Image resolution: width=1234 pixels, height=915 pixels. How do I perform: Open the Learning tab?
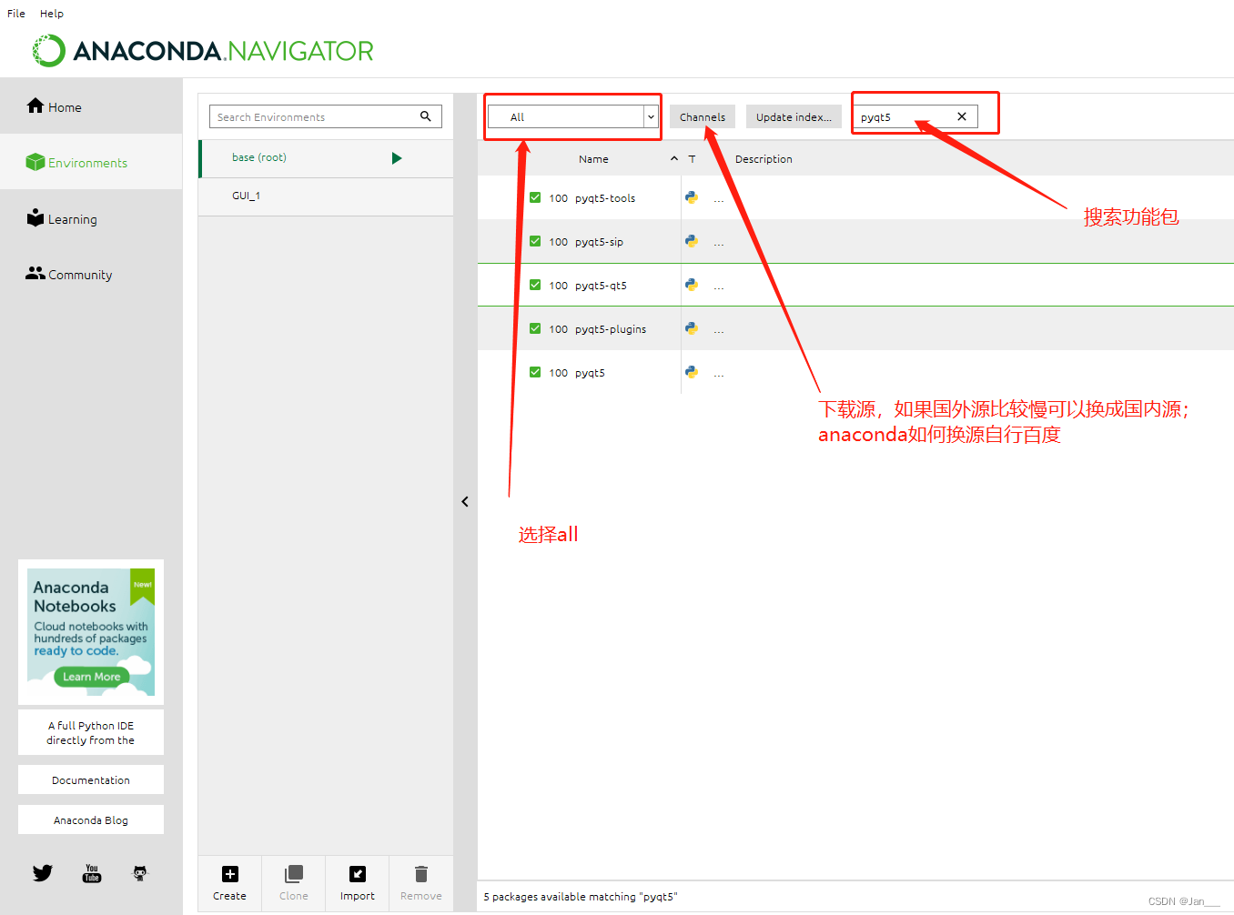click(91, 218)
